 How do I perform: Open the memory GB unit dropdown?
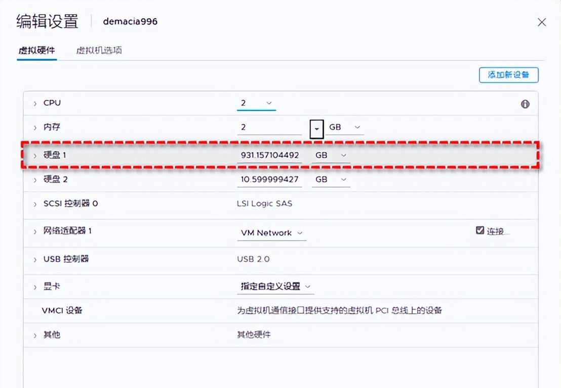pyautogui.click(x=356, y=127)
